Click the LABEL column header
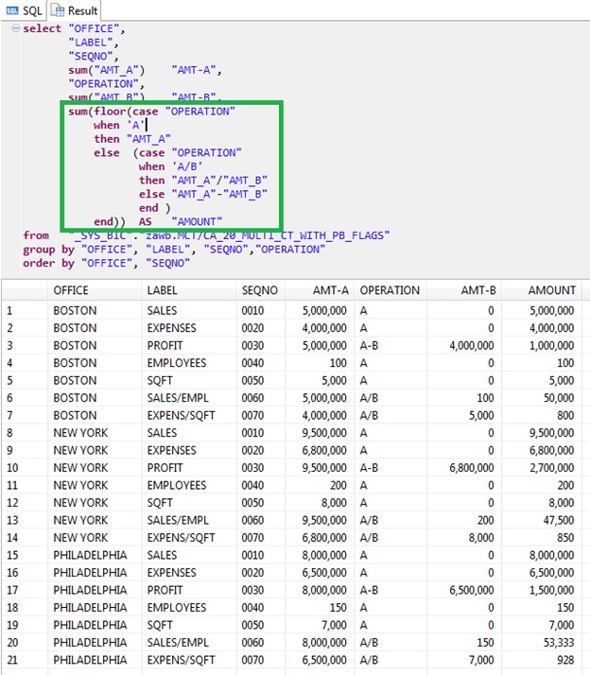 pos(162,290)
